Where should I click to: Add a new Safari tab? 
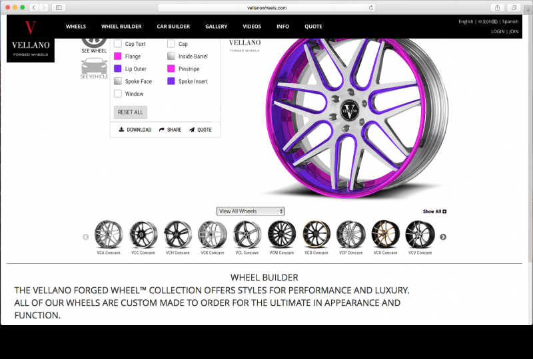(x=528, y=10)
